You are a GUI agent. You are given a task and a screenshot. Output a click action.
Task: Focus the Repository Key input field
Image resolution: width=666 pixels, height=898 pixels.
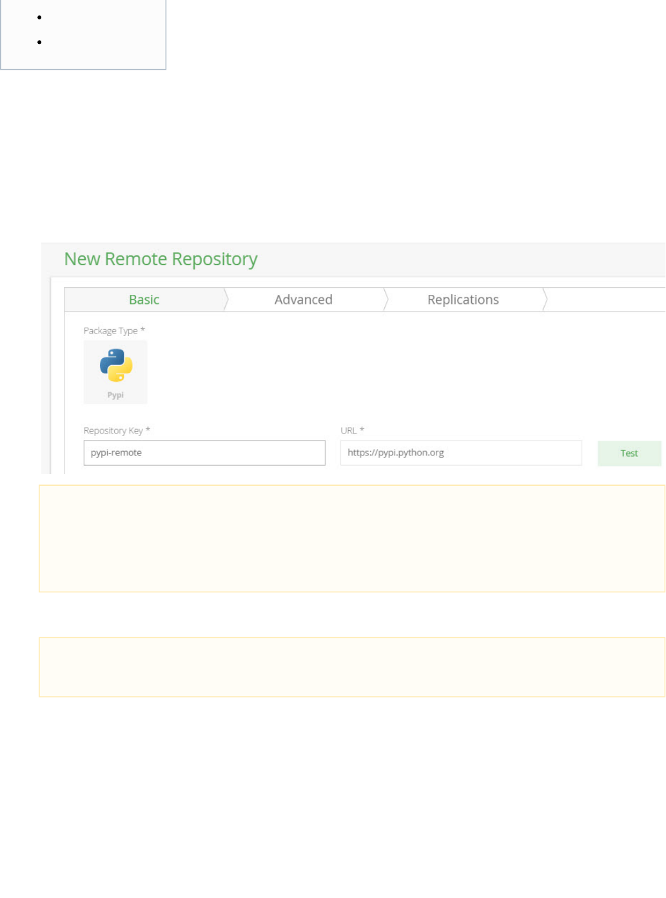204,453
